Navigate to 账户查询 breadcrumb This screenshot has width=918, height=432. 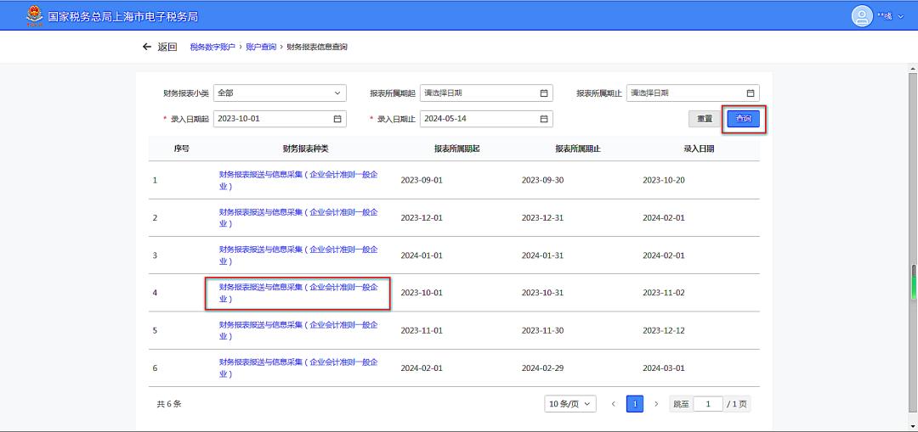(261, 47)
